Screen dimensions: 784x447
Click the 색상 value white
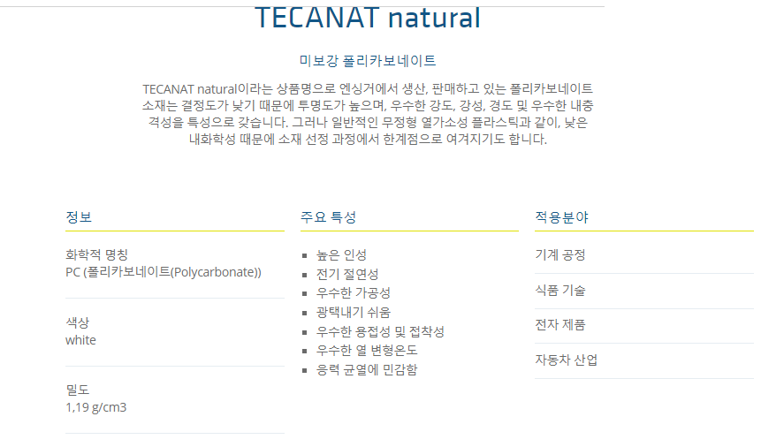81,340
